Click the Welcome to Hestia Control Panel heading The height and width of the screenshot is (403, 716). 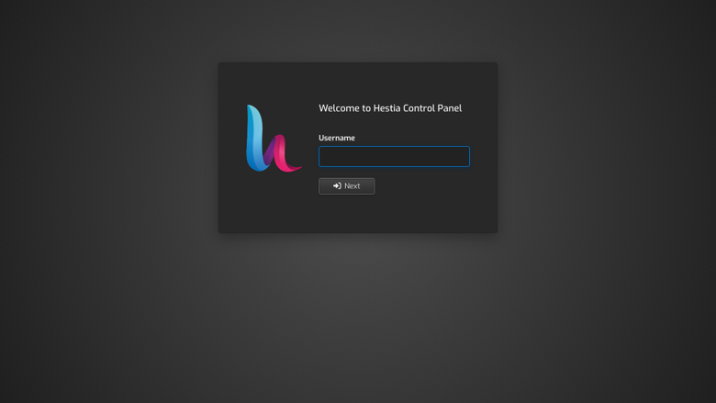click(390, 108)
